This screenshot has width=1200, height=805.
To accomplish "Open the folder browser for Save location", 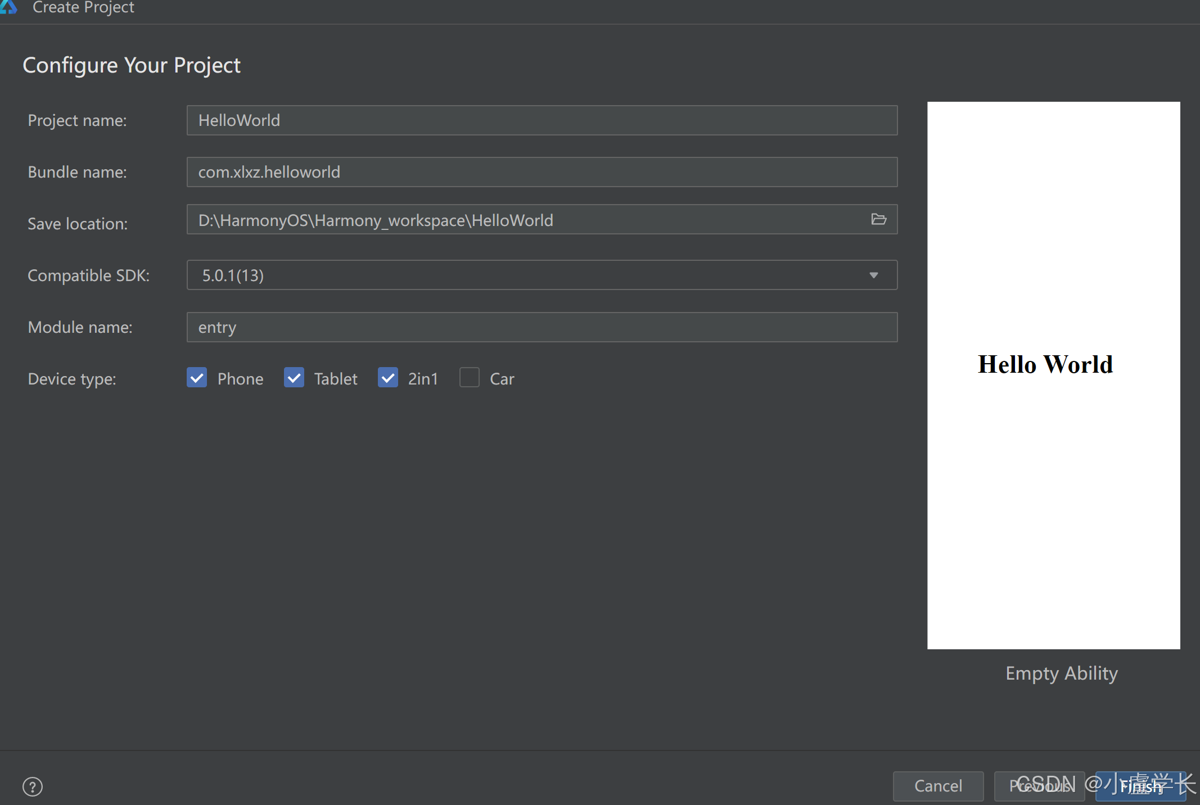I will 878,220.
